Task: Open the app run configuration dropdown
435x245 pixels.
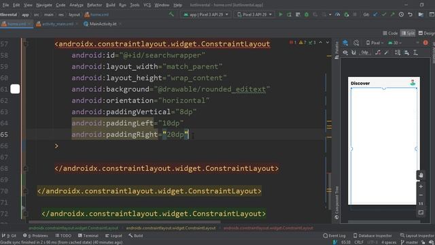Action: pyautogui.click(x=205, y=14)
